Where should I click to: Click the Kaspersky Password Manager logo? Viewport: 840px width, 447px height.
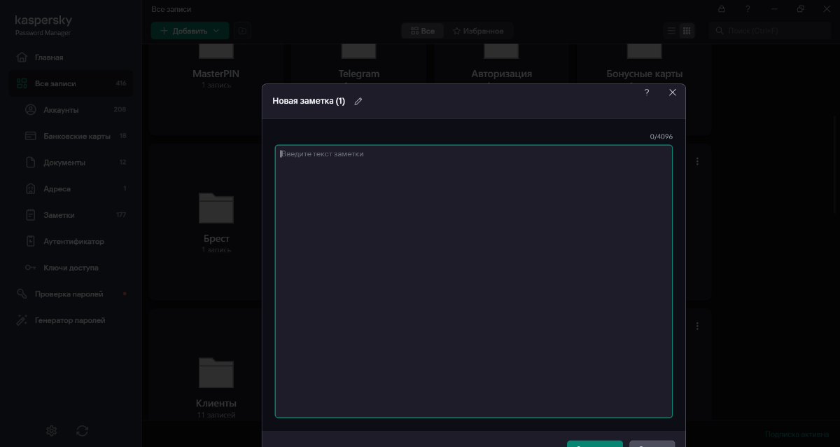[x=43, y=25]
